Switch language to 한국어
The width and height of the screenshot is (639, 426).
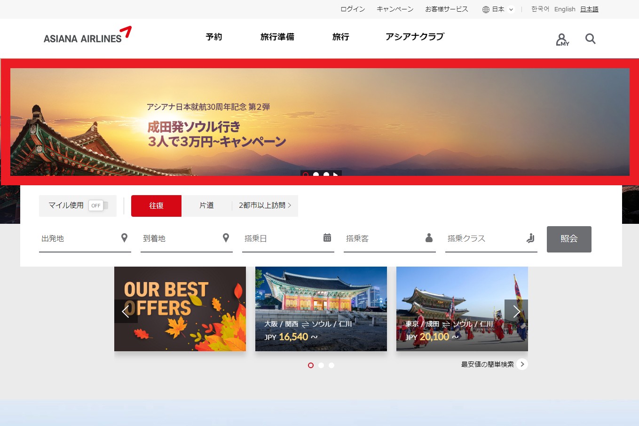(540, 9)
